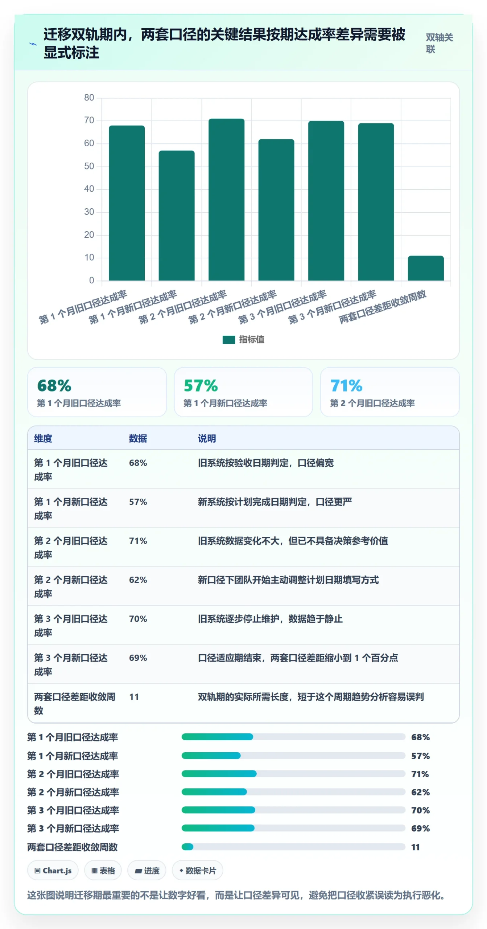The height and width of the screenshot is (929, 487).
Task: Open the 57% 第 1 个月新口径达成率 stat card
Action: pyautogui.click(x=243, y=392)
